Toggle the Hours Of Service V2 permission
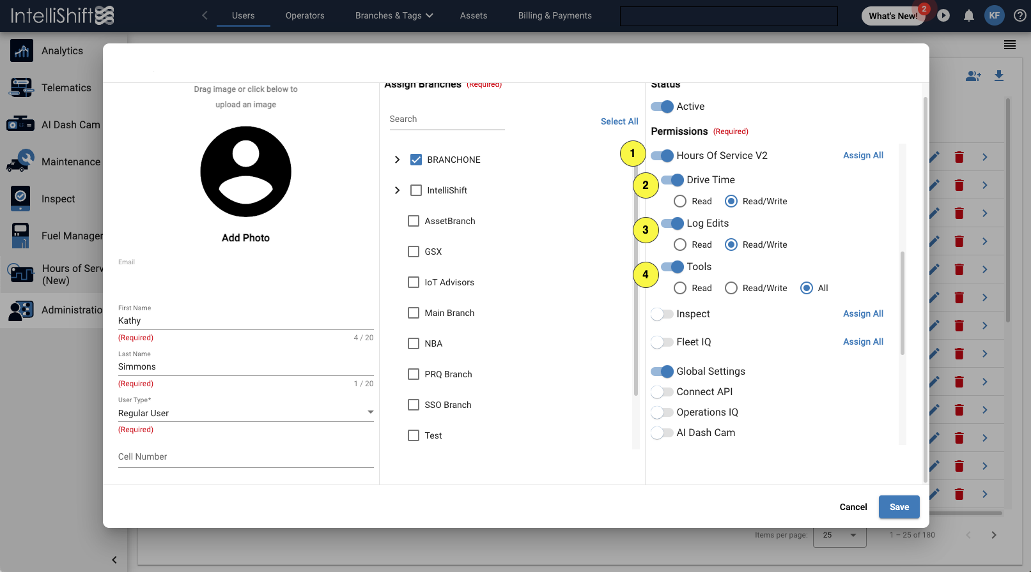The width and height of the screenshot is (1031, 572). [662, 156]
